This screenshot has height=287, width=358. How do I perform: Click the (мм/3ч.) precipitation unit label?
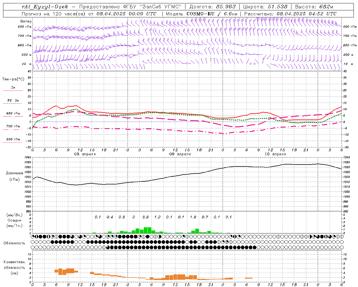14,215
